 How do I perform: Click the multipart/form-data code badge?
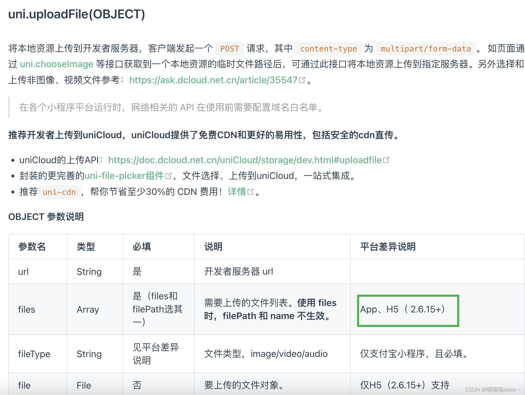425,48
